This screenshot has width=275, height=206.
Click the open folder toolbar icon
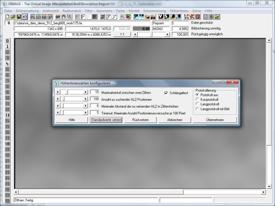pyautogui.click(x=13, y=17)
